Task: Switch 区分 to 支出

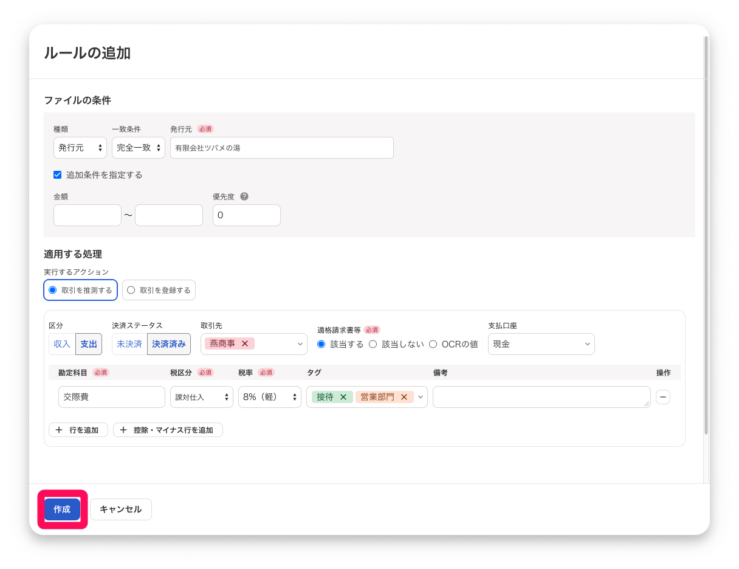Action: click(x=89, y=344)
